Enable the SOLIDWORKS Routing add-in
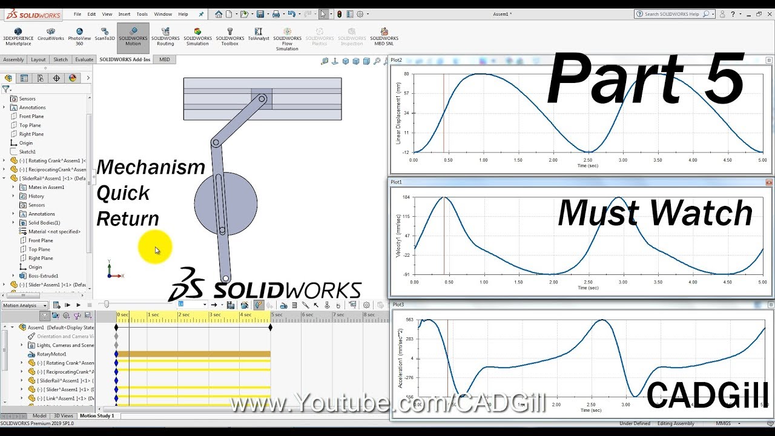 (165, 36)
